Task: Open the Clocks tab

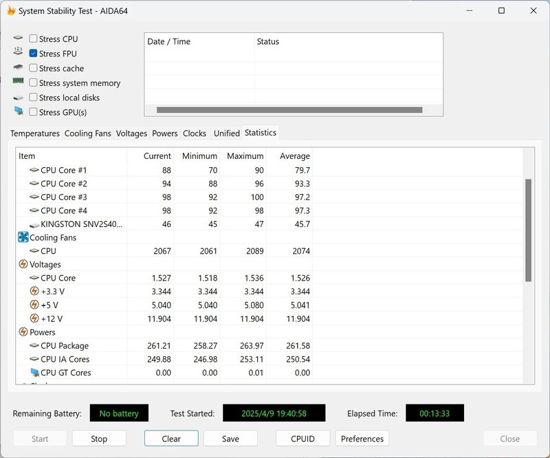Action: coord(197,133)
